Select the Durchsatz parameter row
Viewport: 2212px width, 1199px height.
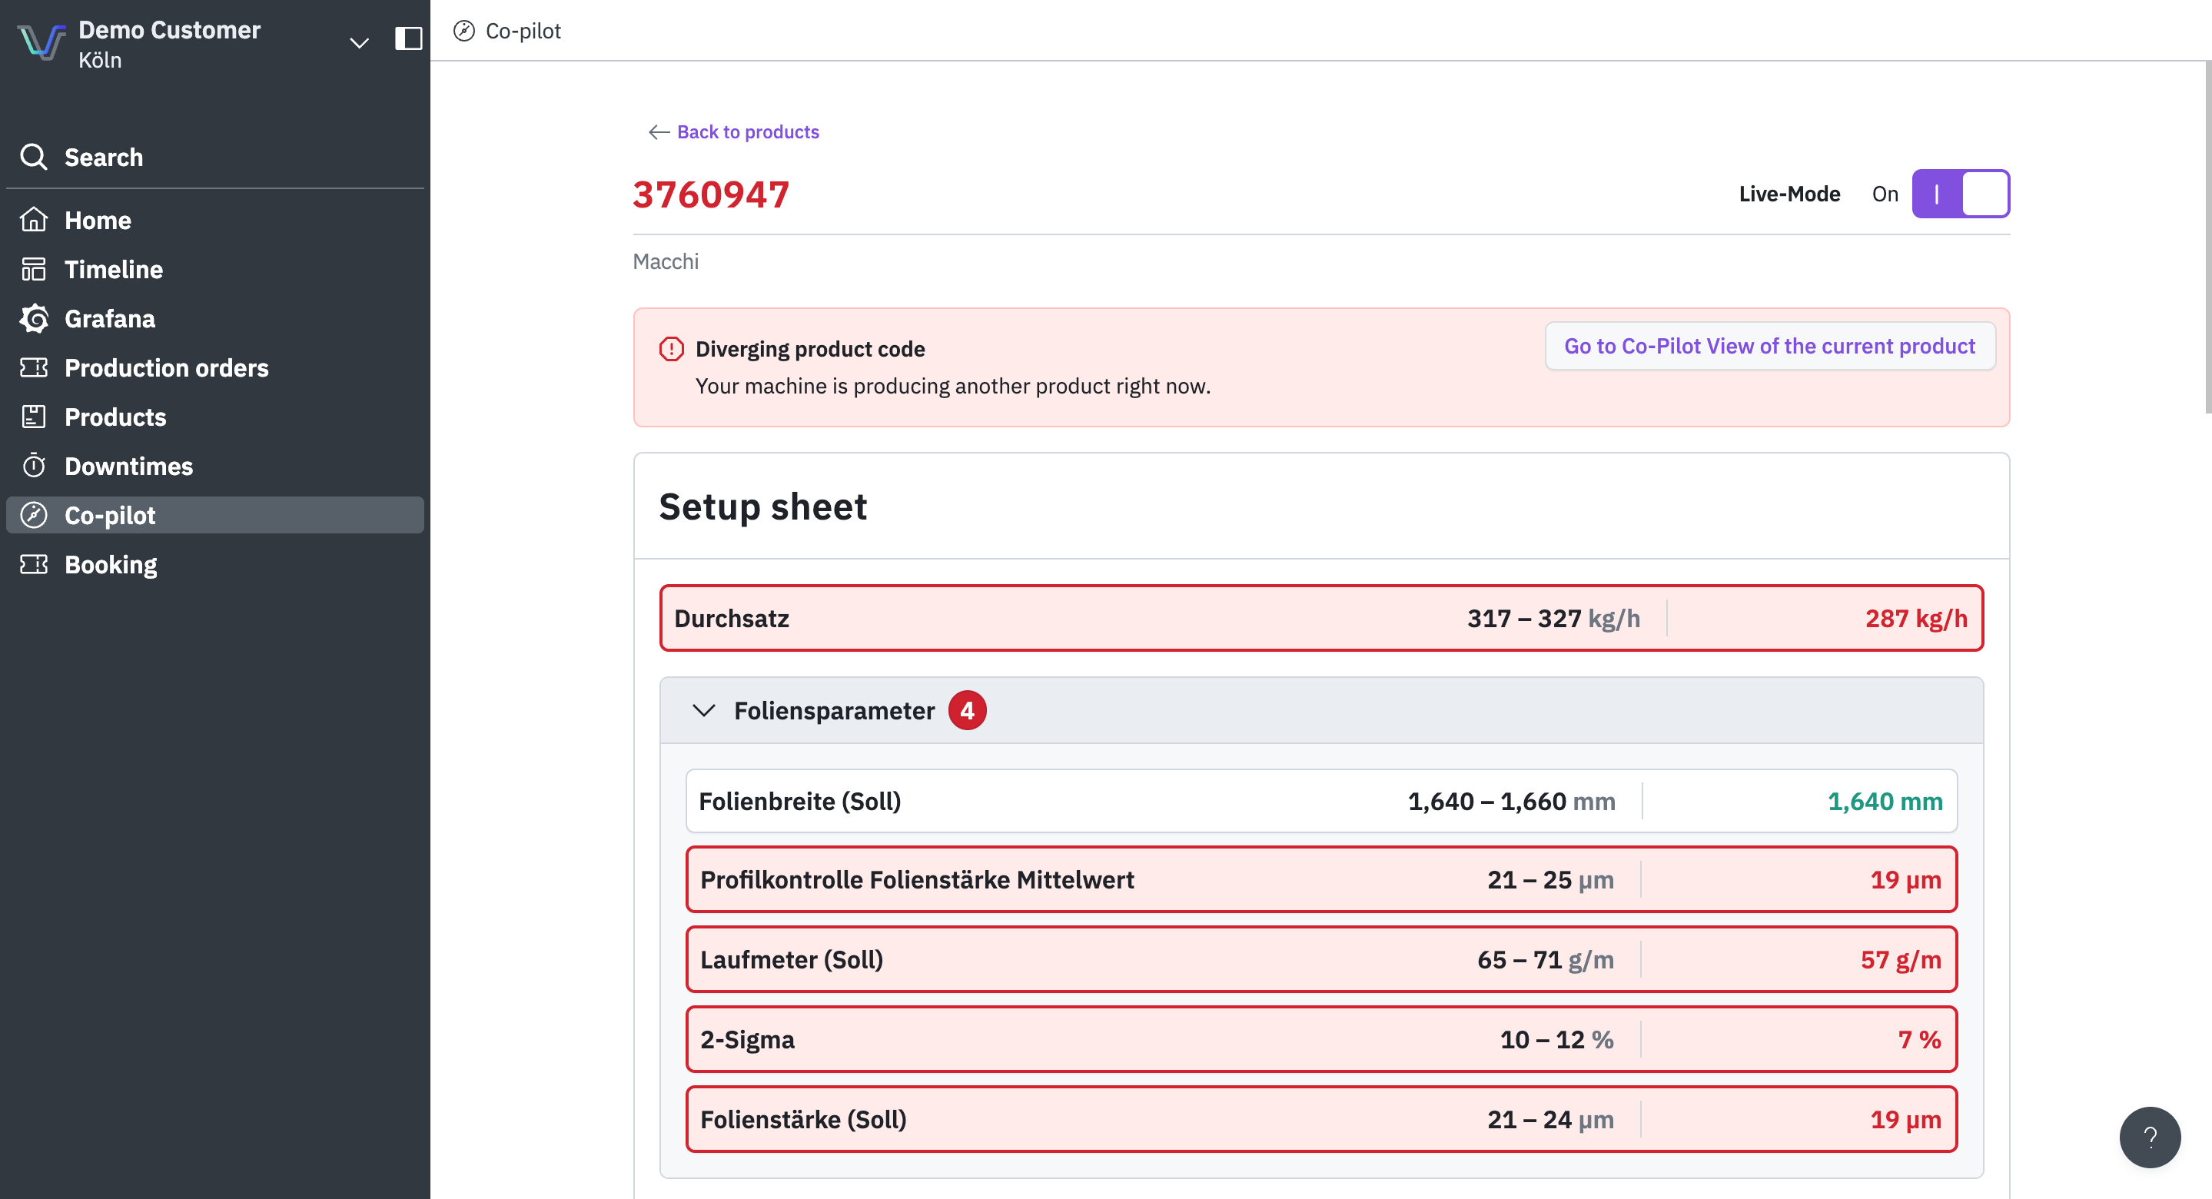[1320, 619]
